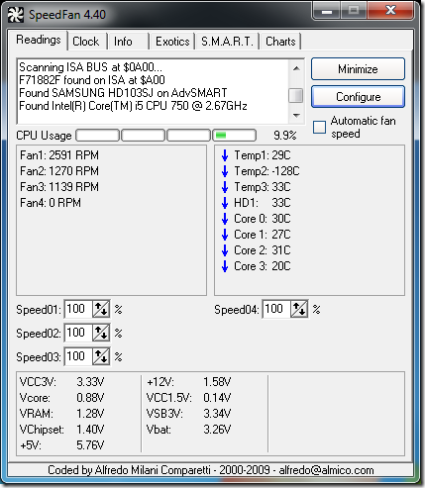
Task: Click the Minimize button beside the log
Action: coord(358,69)
